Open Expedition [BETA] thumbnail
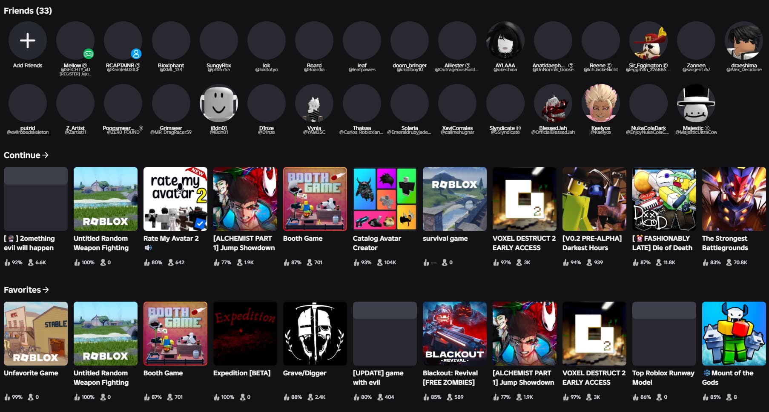Image resolution: width=769 pixels, height=412 pixels. tap(245, 334)
